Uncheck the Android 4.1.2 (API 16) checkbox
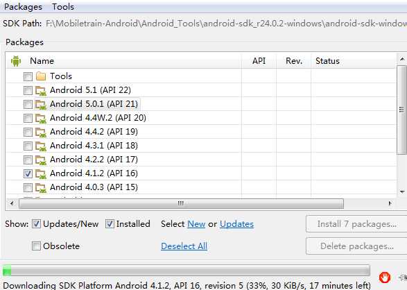Viewport: 407px width, 290px height. tap(28, 173)
